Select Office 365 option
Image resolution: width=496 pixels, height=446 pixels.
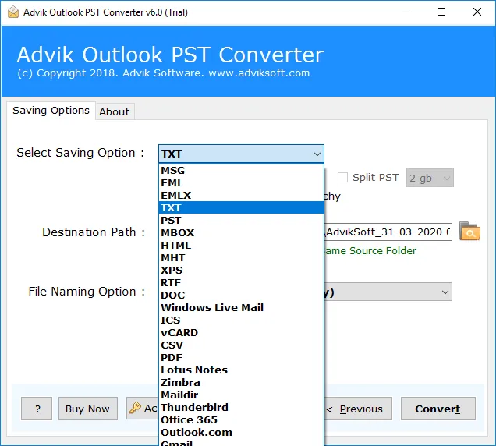[x=241, y=419]
